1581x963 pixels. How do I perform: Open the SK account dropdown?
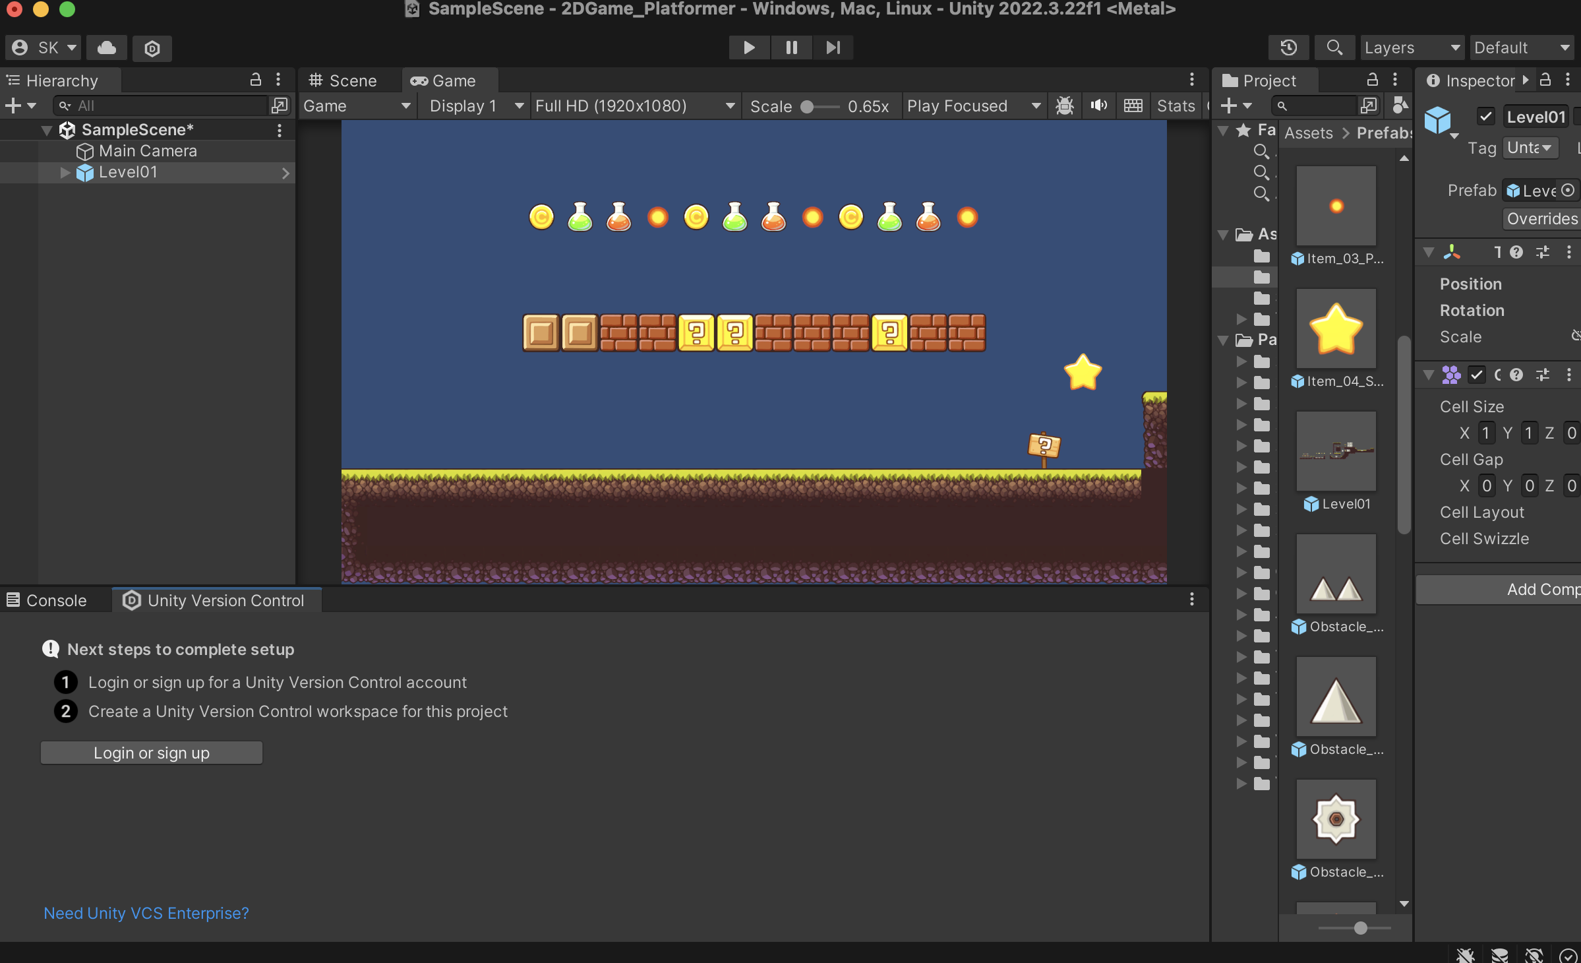(x=44, y=48)
